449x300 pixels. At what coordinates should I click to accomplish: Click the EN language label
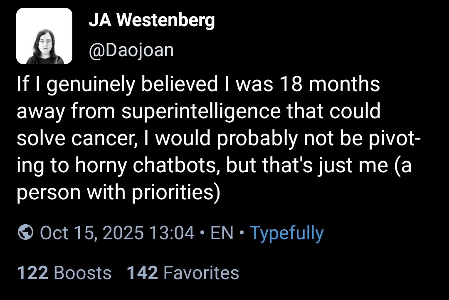(222, 233)
